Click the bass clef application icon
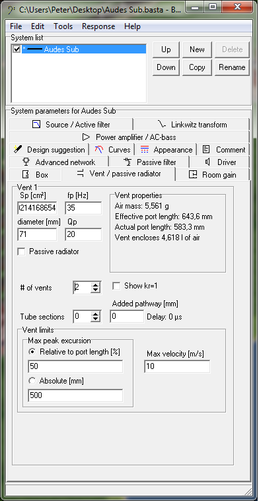Image resolution: width=259 pixels, height=501 pixels. coord(12,9)
